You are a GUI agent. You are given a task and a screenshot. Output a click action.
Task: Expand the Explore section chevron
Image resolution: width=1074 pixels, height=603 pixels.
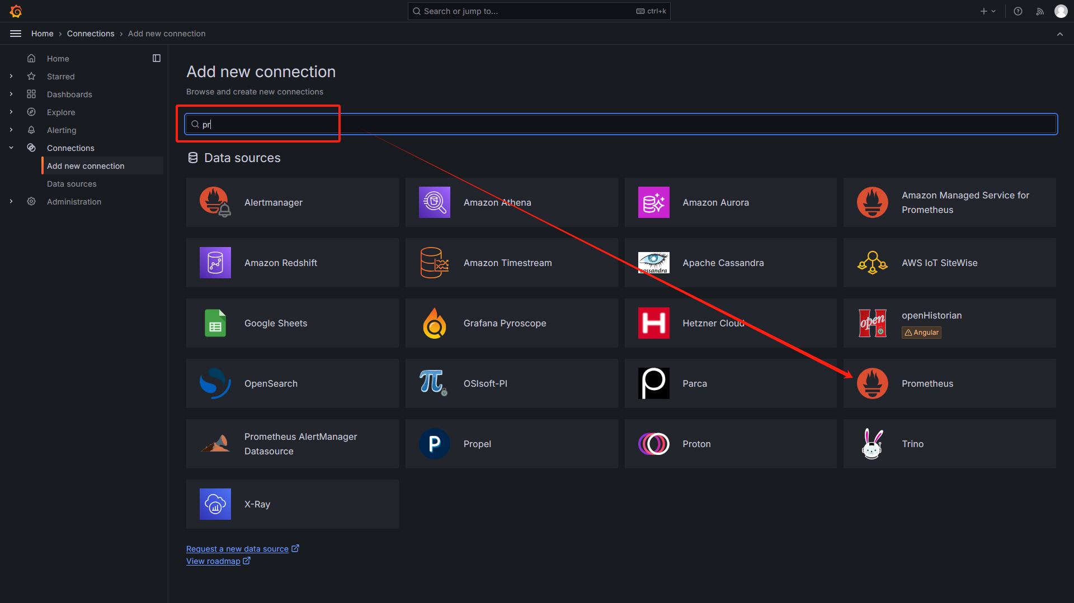11,112
